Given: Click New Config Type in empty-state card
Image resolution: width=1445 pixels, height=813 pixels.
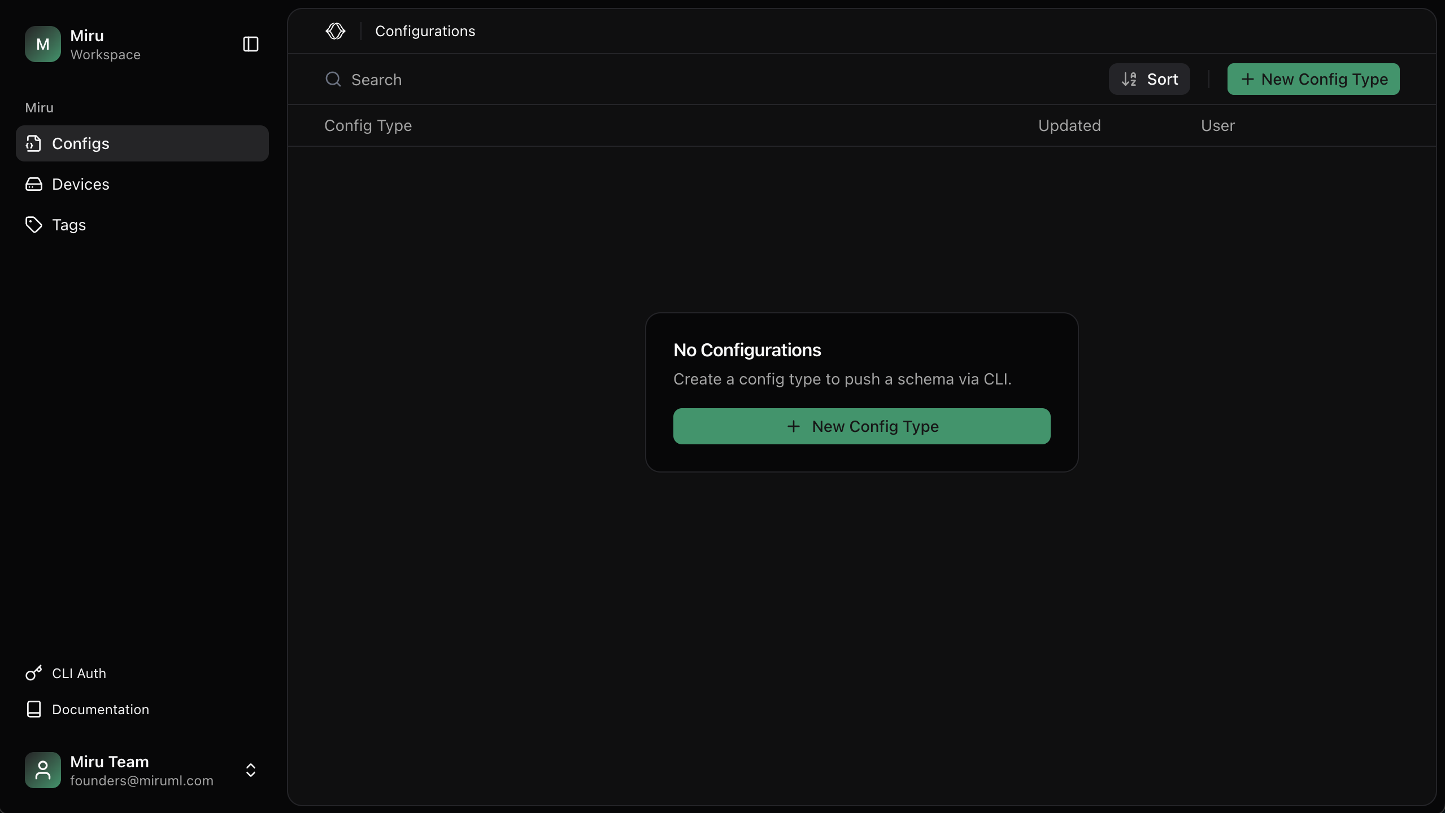Looking at the screenshot, I should pyautogui.click(x=861, y=426).
